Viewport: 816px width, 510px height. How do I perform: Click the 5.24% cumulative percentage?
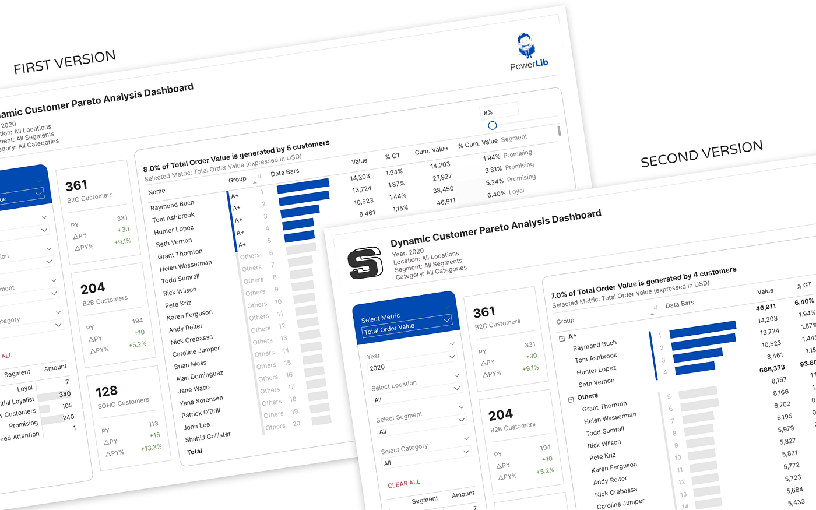(x=495, y=182)
